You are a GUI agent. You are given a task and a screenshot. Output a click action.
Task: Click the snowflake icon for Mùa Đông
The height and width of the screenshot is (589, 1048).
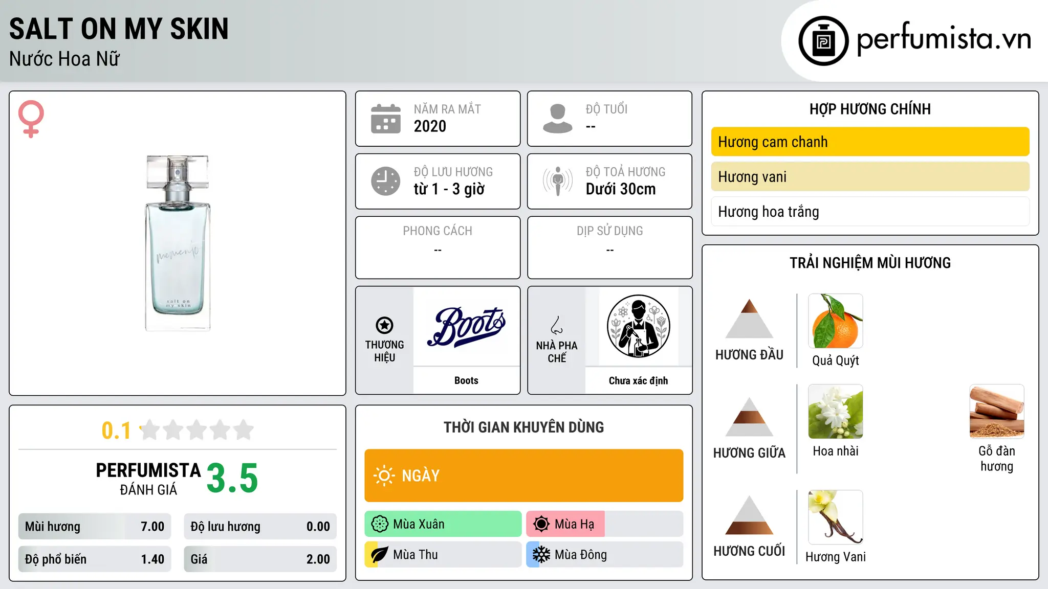click(541, 555)
